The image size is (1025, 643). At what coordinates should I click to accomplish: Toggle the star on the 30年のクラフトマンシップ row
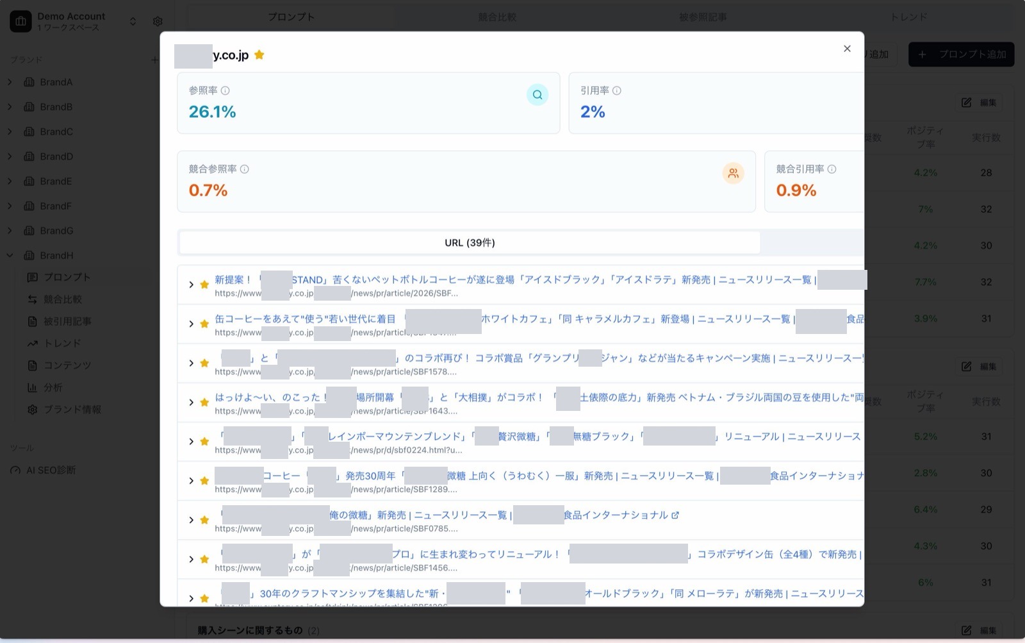[x=204, y=598]
